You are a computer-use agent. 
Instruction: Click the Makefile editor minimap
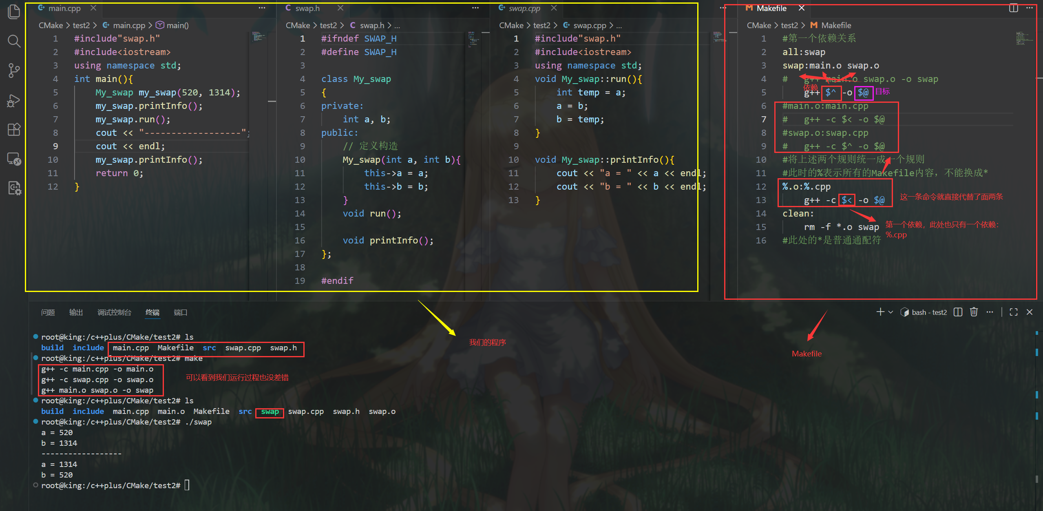pos(1024,39)
